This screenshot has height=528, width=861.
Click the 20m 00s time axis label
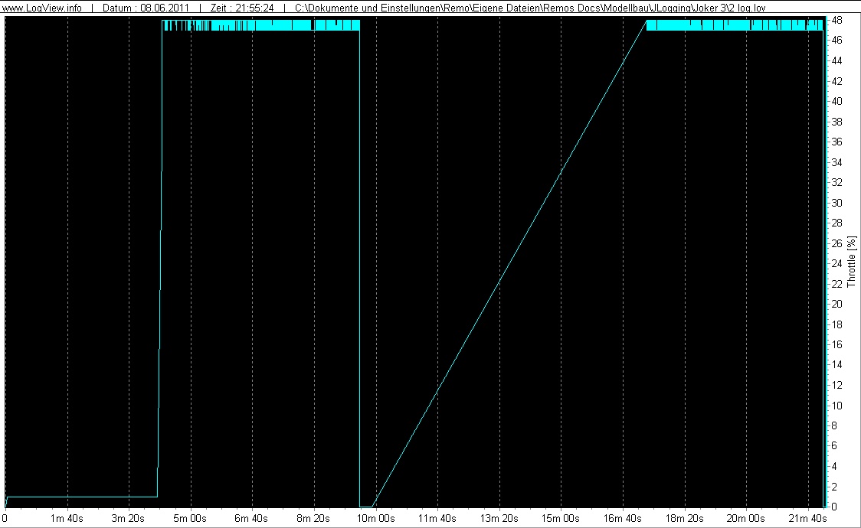coord(745,518)
